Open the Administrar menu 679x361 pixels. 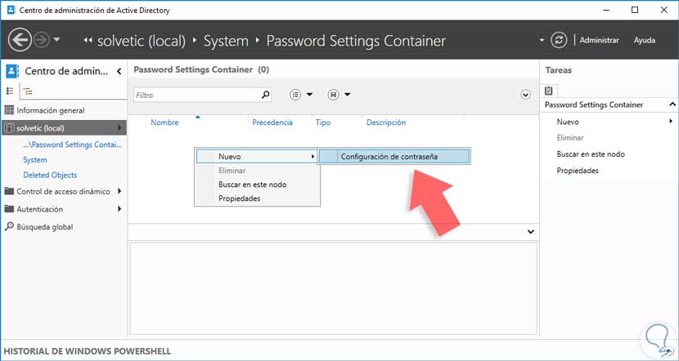(x=599, y=40)
